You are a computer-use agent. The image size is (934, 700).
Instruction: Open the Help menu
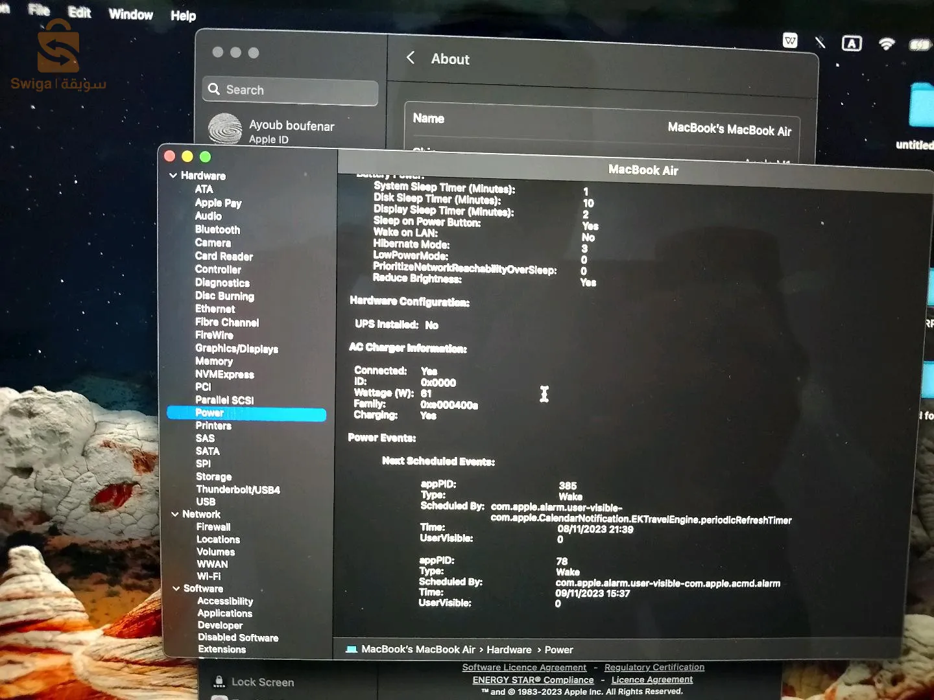pos(183,16)
